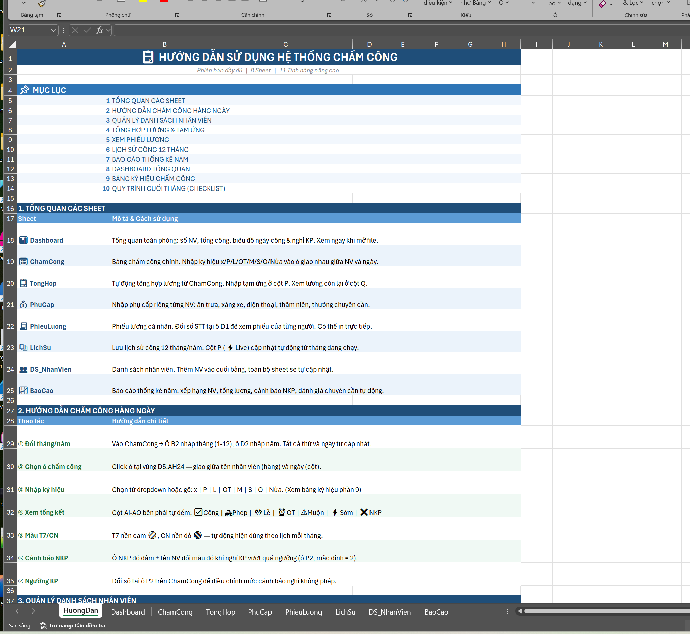Click the insert function fx icon
Screen dimensions: 690x634
(99, 30)
